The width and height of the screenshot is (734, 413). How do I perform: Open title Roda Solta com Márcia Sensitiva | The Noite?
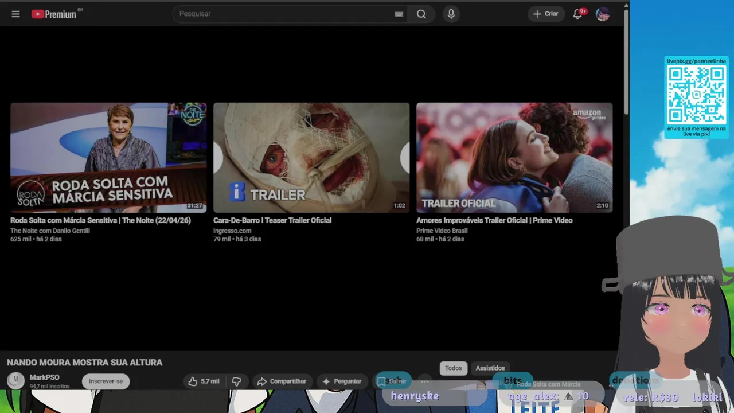click(100, 220)
